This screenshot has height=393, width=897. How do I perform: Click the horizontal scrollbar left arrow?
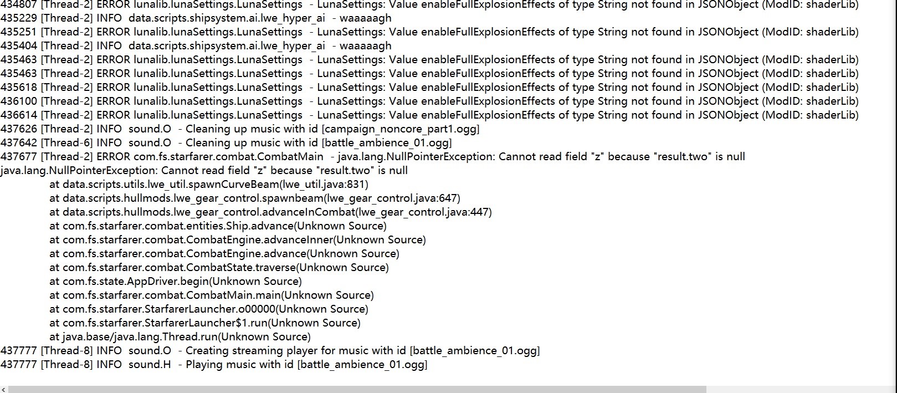(x=4, y=390)
